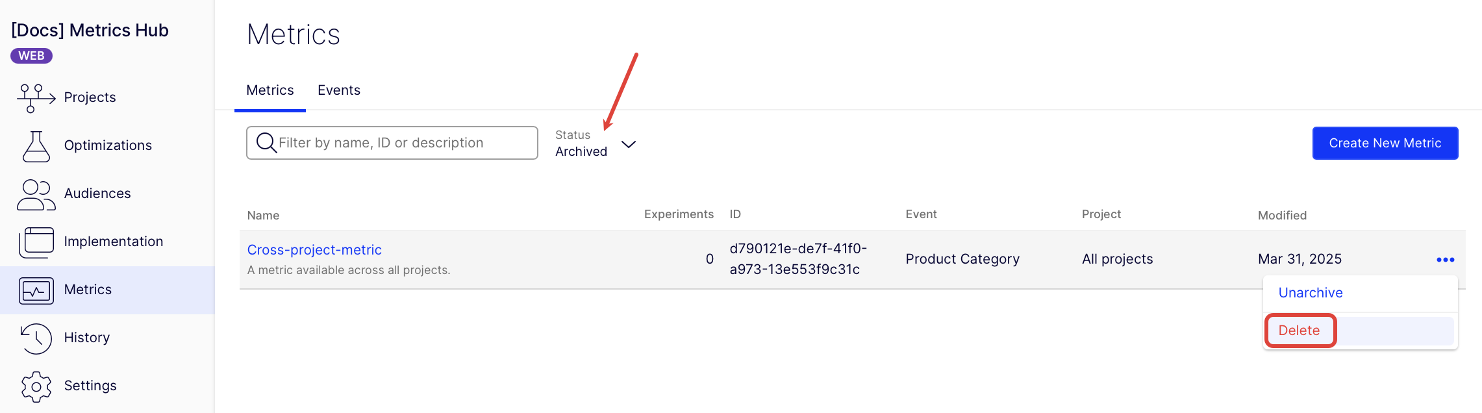Select the Audiences people icon
Screen dimensions: 1482x413
point(36,195)
